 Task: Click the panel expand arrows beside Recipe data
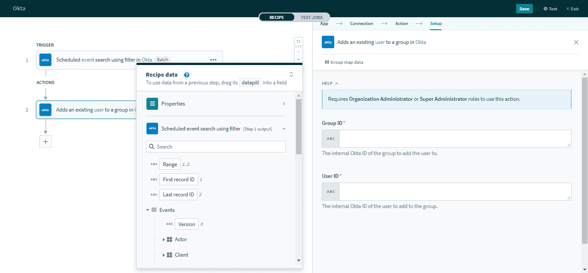(x=291, y=74)
